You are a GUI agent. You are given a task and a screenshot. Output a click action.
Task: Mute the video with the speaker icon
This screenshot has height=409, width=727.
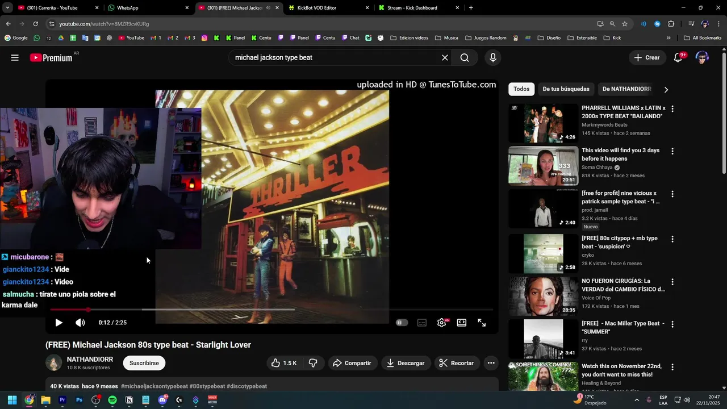[80, 323]
